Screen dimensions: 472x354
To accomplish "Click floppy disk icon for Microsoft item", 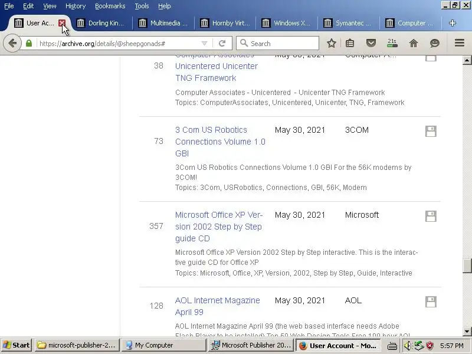I will [x=431, y=216].
